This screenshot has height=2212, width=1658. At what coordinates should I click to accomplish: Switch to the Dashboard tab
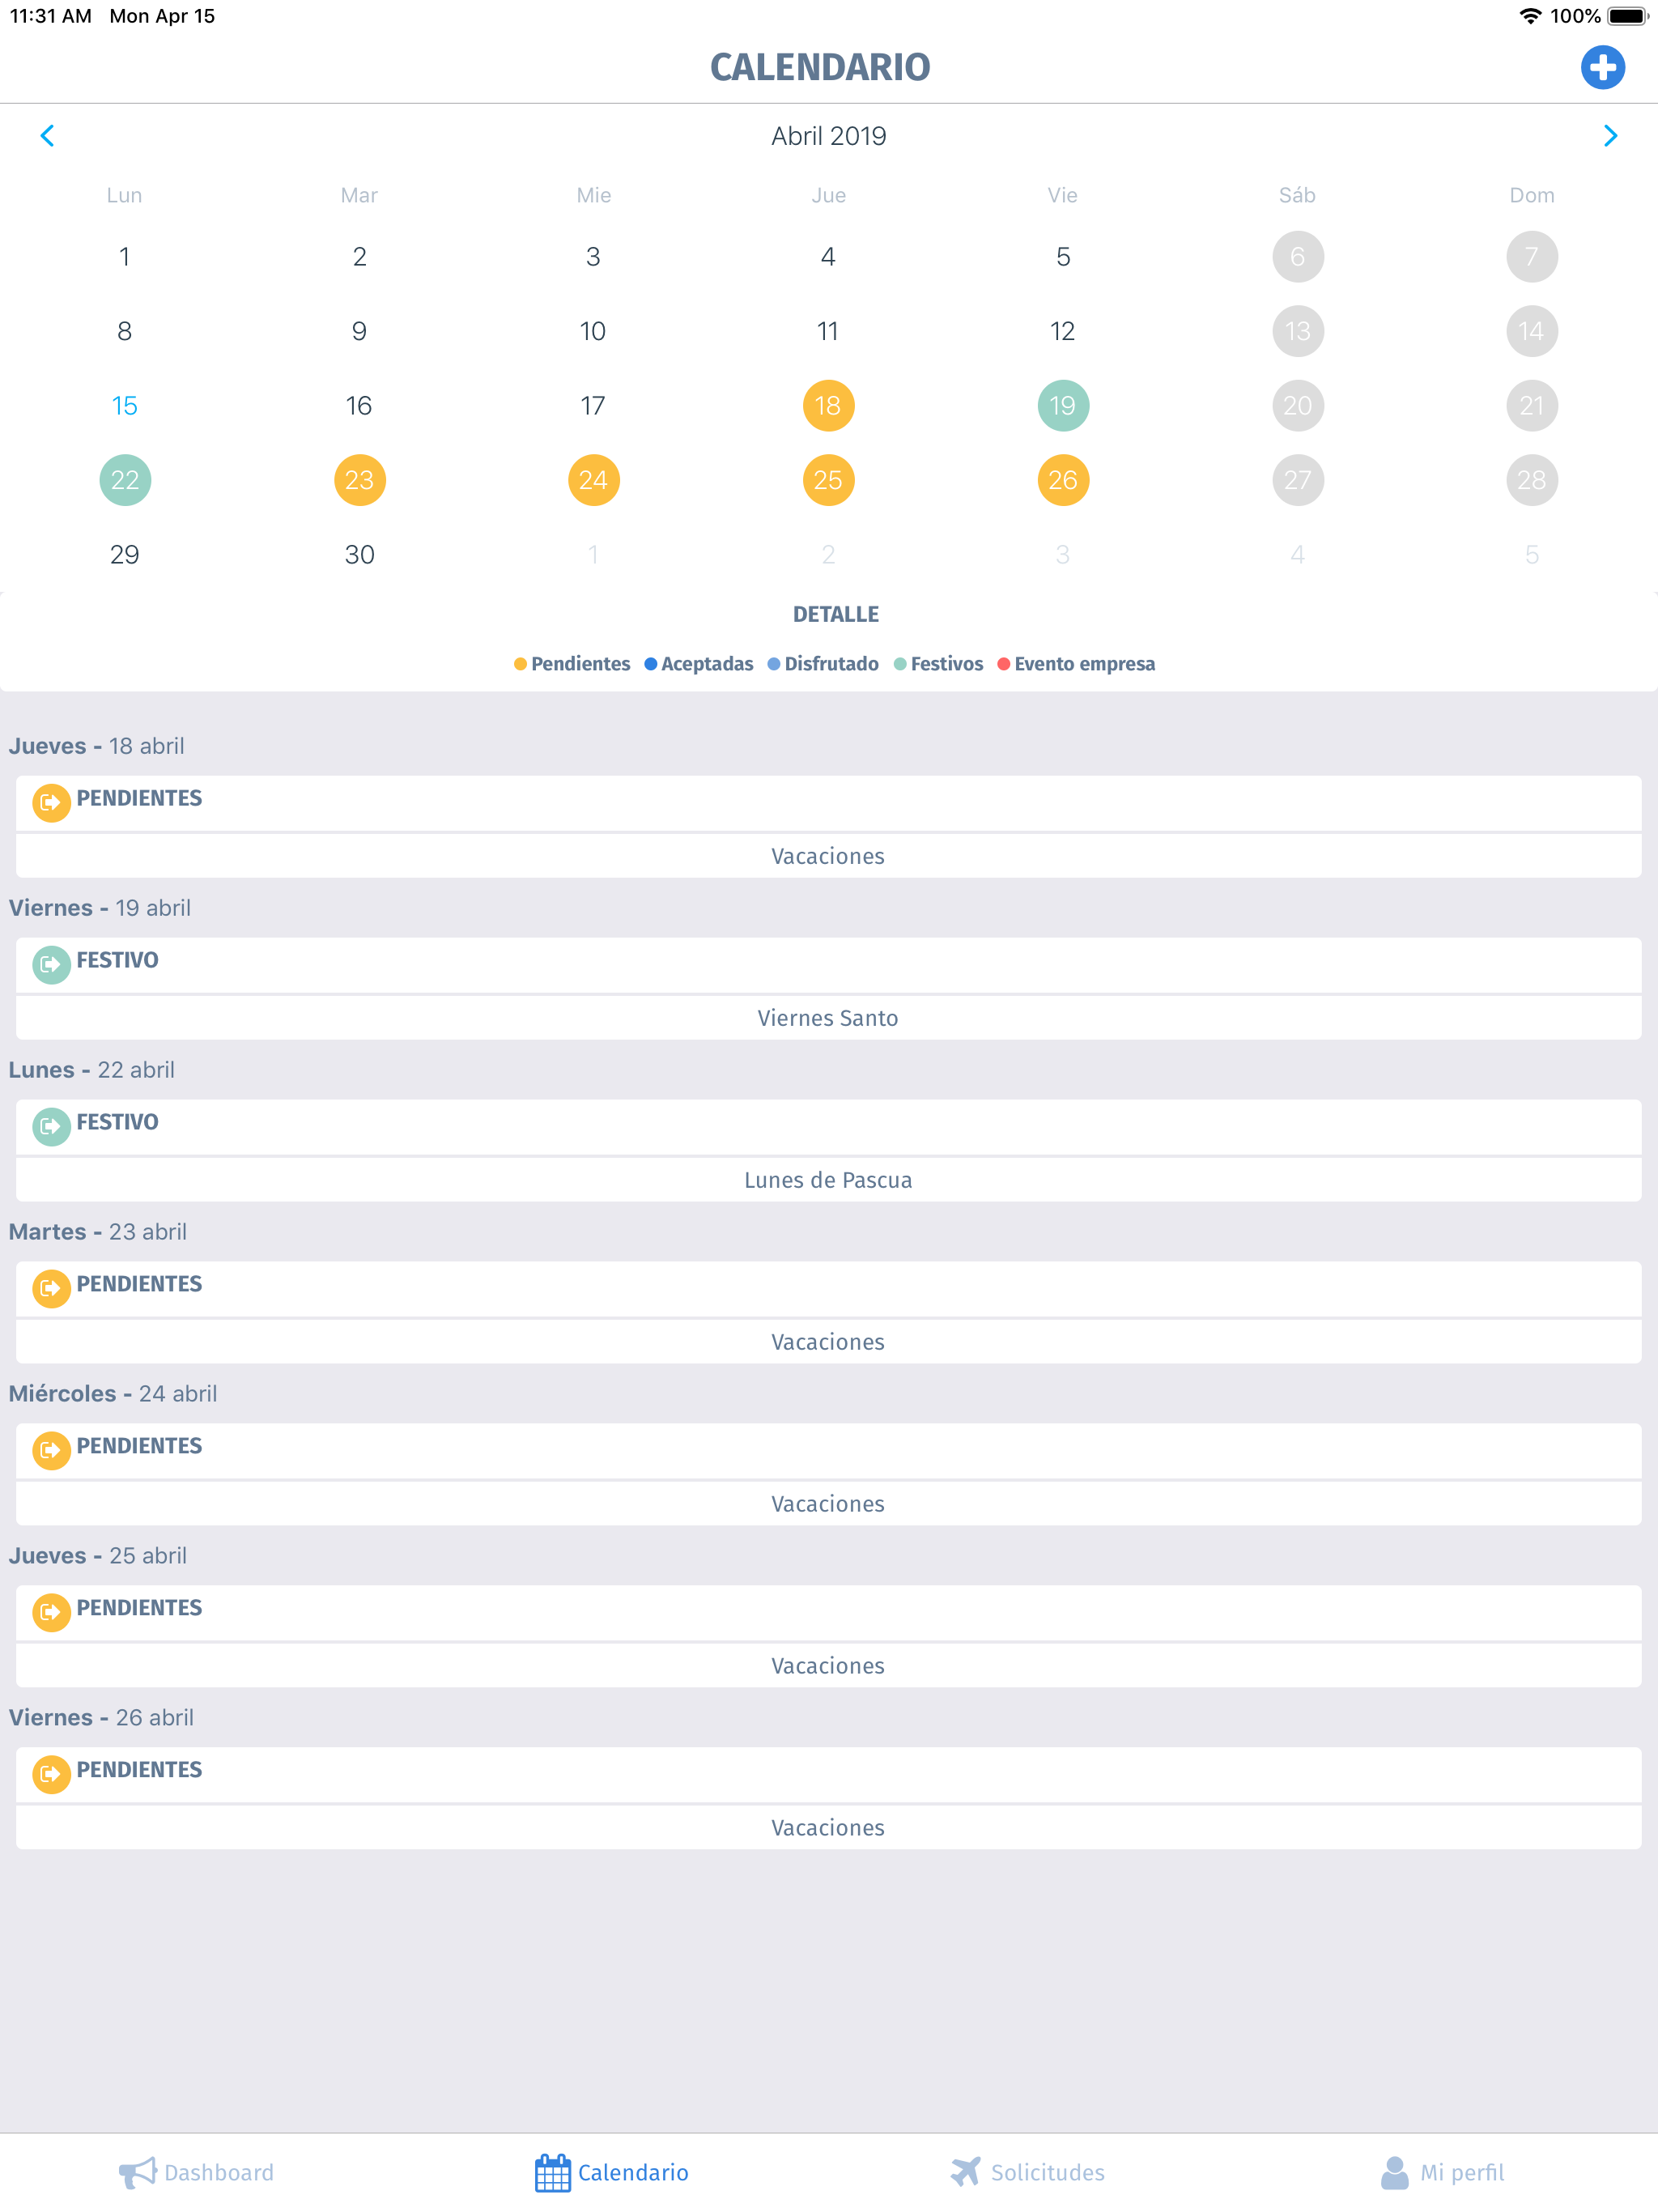[x=196, y=2171]
